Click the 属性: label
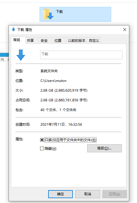The image size is (137, 203). [x=19, y=139]
